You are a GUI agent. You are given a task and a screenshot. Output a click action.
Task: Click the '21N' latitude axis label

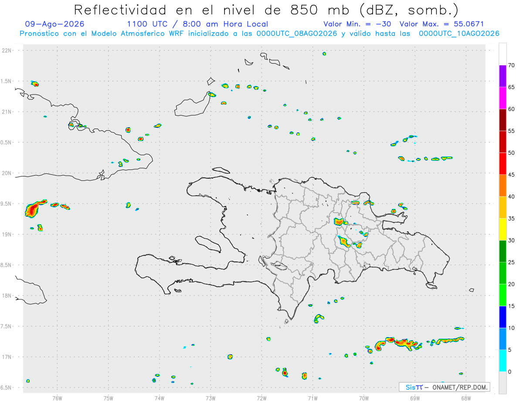click(x=7, y=112)
